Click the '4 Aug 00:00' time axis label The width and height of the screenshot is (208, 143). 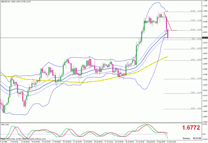[151, 142]
